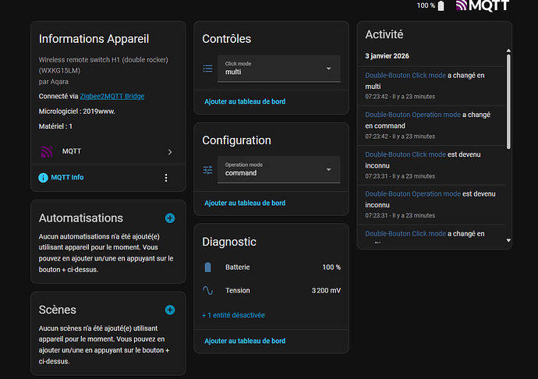This screenshot has height=379, width=538.
Task: Add a new scene with plus icon
Action: 170,310
